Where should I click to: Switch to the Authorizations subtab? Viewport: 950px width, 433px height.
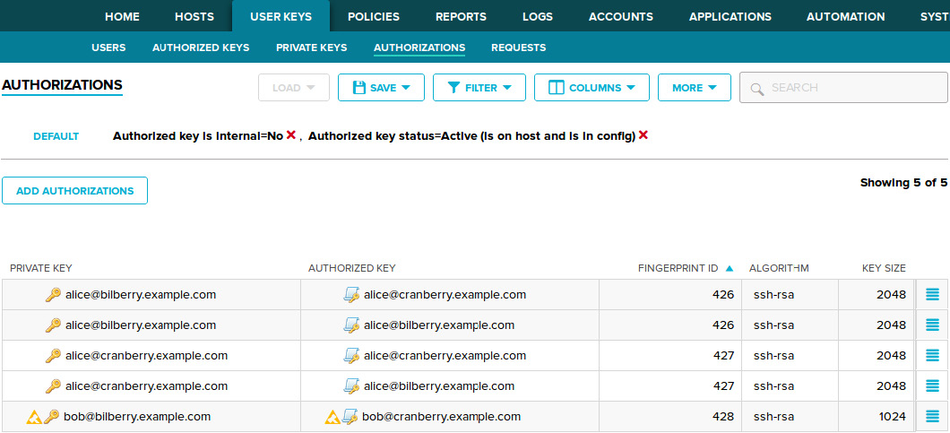click(419, 48)
